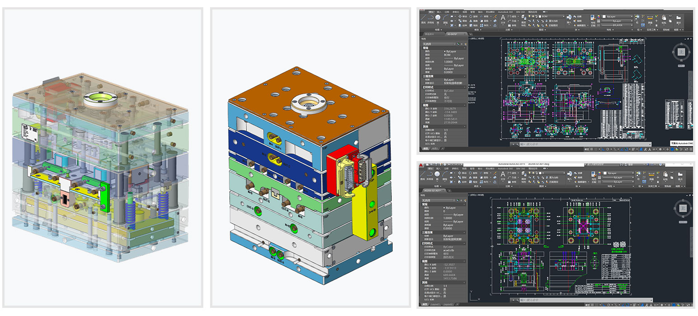This screenshot has height=316, width=698.
Task: Select the 30-0476 drawing file tab
Action: click(x=452, y=34)
